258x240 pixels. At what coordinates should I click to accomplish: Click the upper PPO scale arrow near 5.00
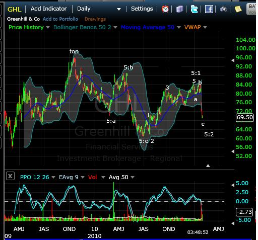coord(233,185)
